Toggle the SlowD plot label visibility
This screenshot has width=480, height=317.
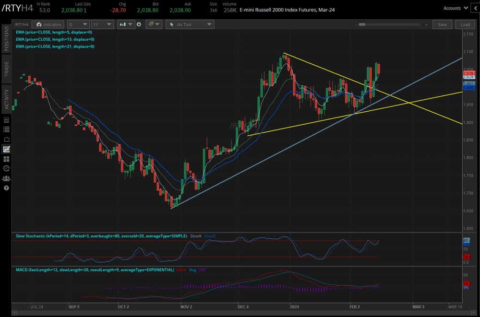[x=210, y=235]
